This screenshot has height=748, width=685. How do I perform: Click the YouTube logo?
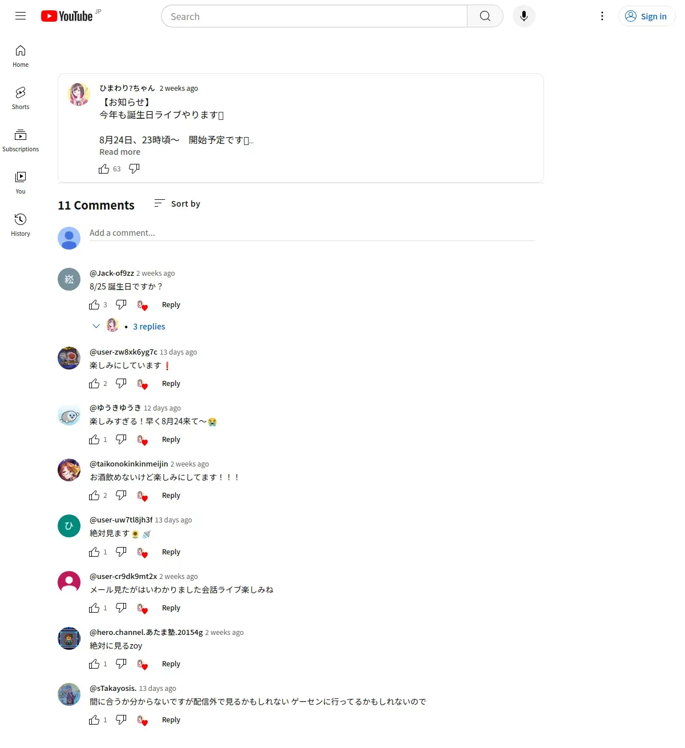(x=67, y=16)
